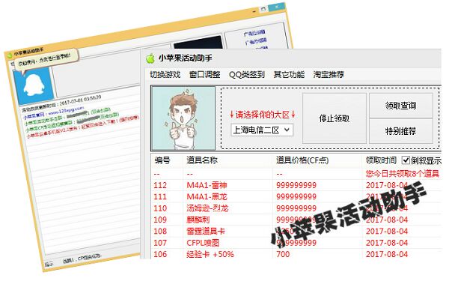Click the second 广告位招租 ad link in back window
Viewport: 449px width, 305px height.
pyautogui.click(x=256, y=41)
